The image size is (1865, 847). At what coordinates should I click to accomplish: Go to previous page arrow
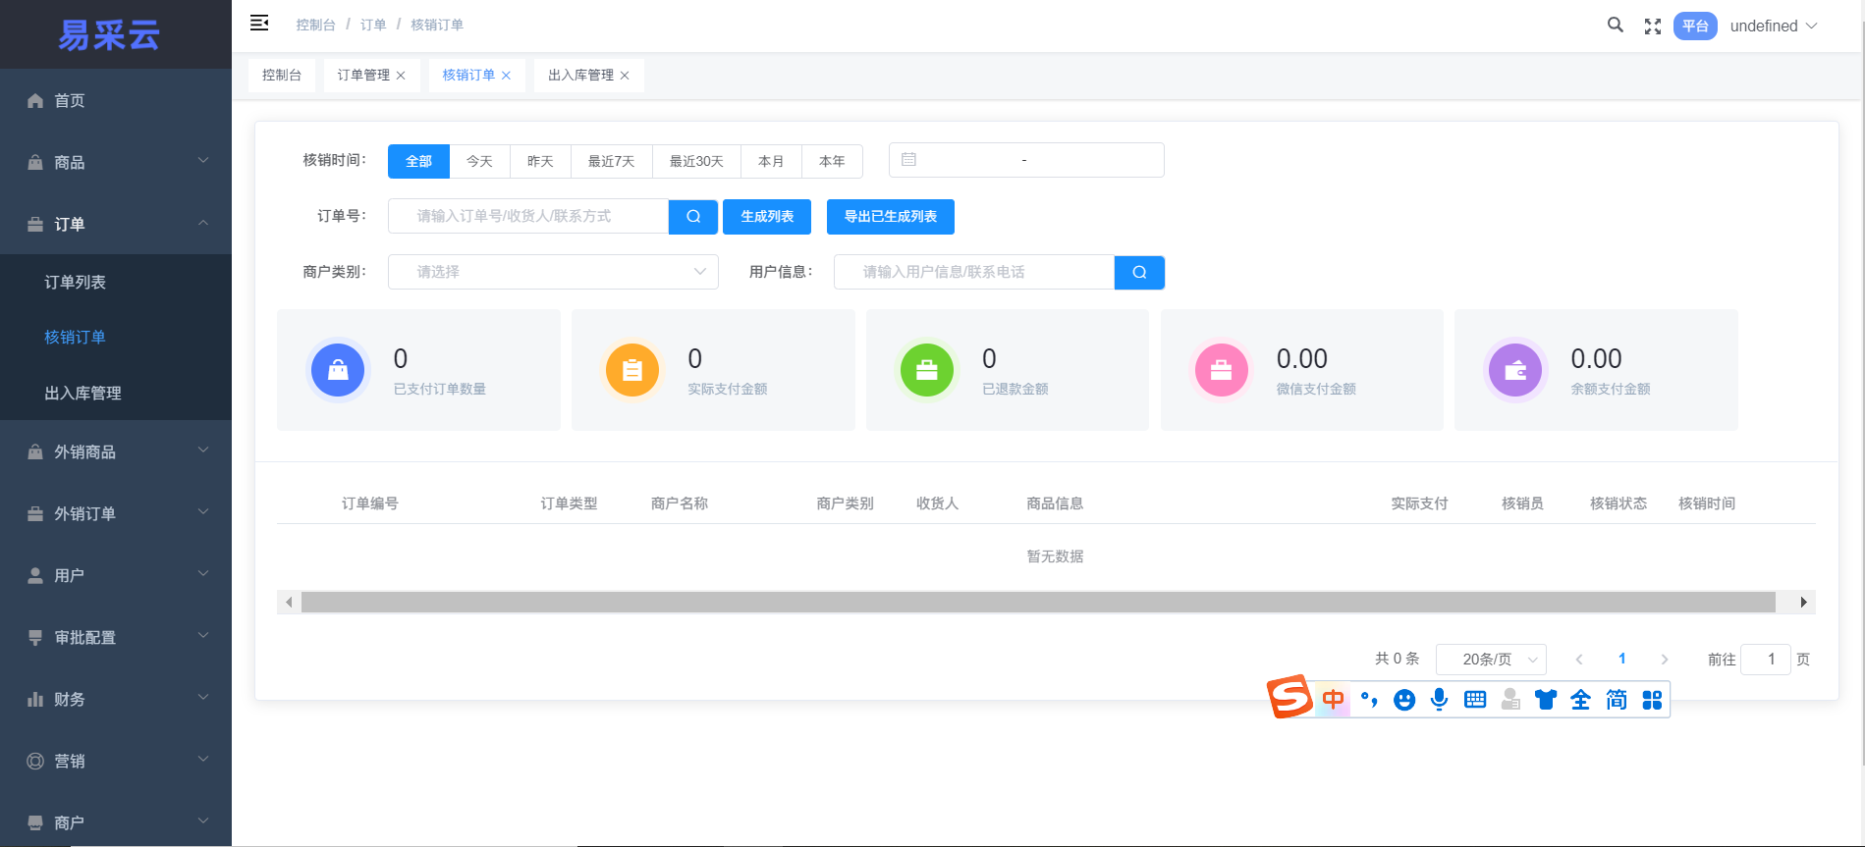1579,660
